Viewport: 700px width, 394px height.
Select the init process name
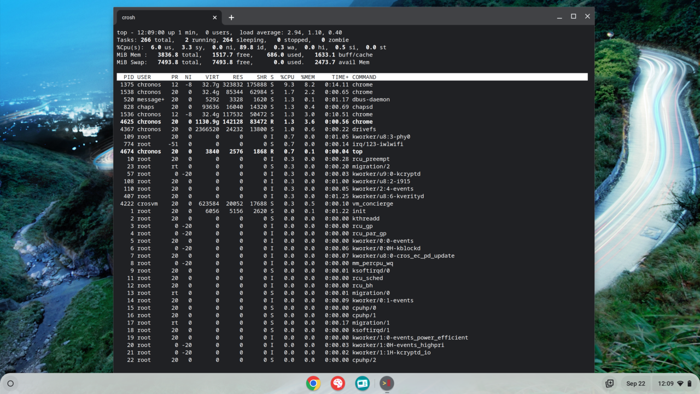point(359,211)
